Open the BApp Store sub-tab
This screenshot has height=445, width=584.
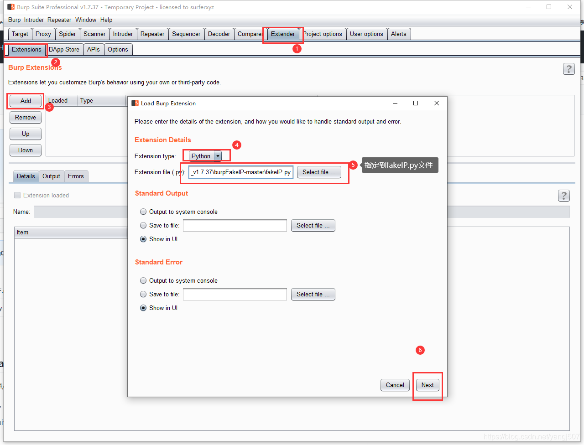(x=64, y=49)
